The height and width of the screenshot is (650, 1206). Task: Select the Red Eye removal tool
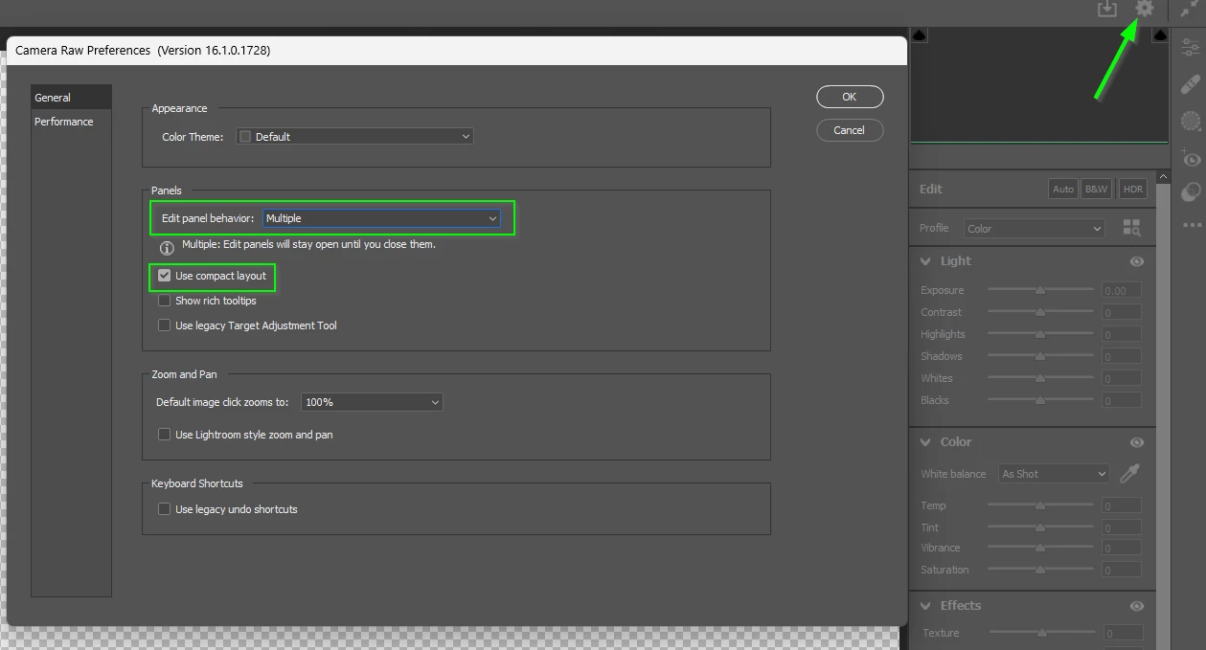coord(1191,157)
